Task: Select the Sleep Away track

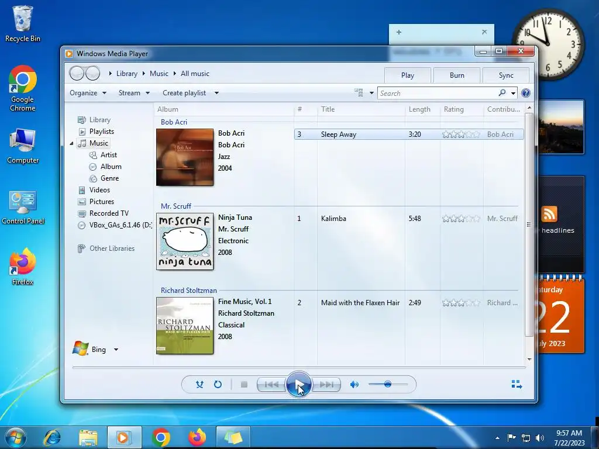Action: pos(409,134)
